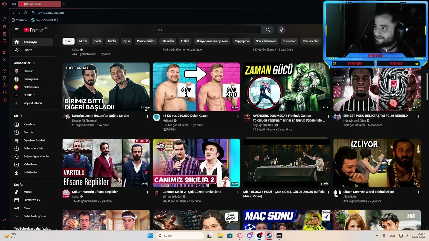
Task: Open Discord from the taskbar
Action: [x=249, y=236]
